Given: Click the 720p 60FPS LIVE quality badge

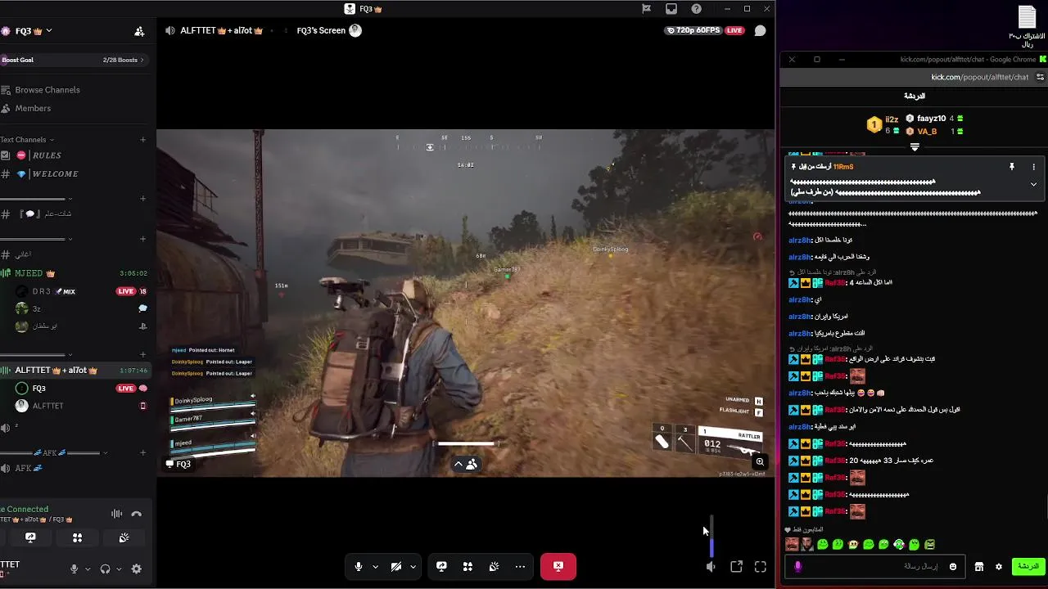Looking at the screenshot, I should (705, 30).
